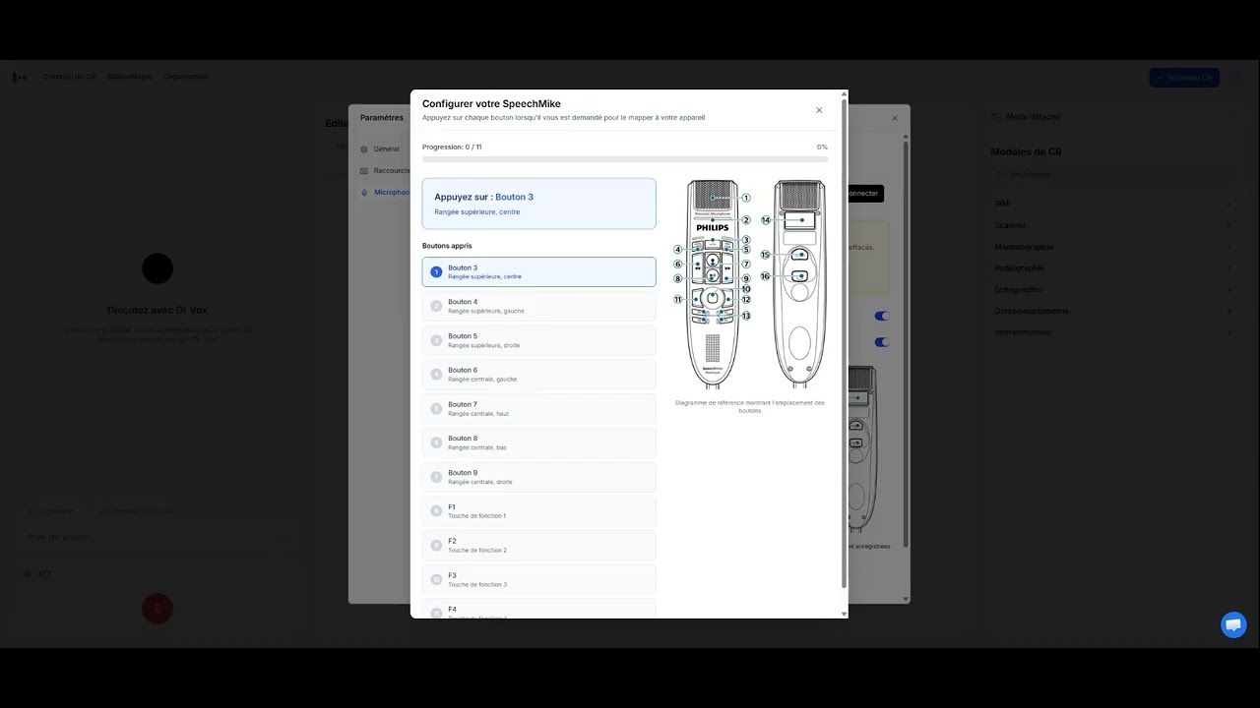The height and width of the screenshot is (708, 1260).
Task: Open the Créateur de CR menu
Action: coord(70,77)
